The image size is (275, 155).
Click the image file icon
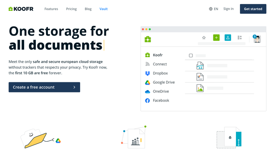(200, 88)
